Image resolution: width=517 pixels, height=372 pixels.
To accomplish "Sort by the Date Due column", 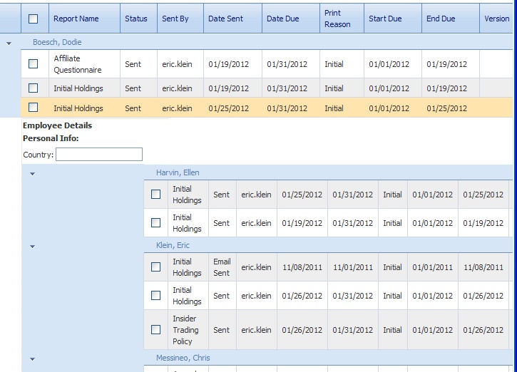I will point(283,19).
